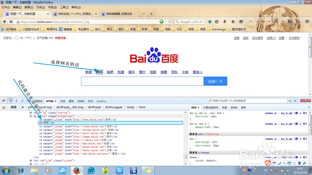Collapse the p id="nv" node
The height and width of the screenshot is (175, 312).
pos(31,116)
